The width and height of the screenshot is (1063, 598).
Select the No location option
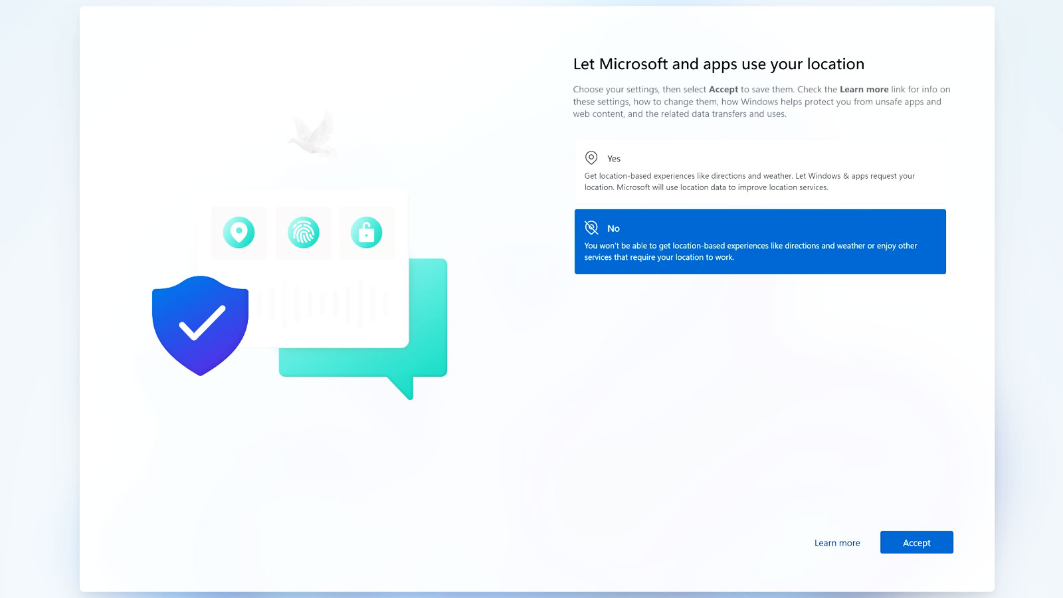click(759, 241)
